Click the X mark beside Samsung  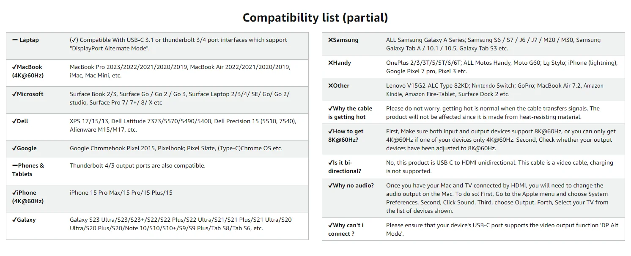pyautogui.click(x=330, y=40)
